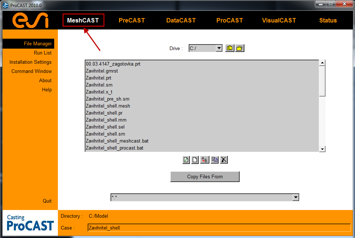
Task: Open Run List in the sidebar
Action: (x=42, y=53)
